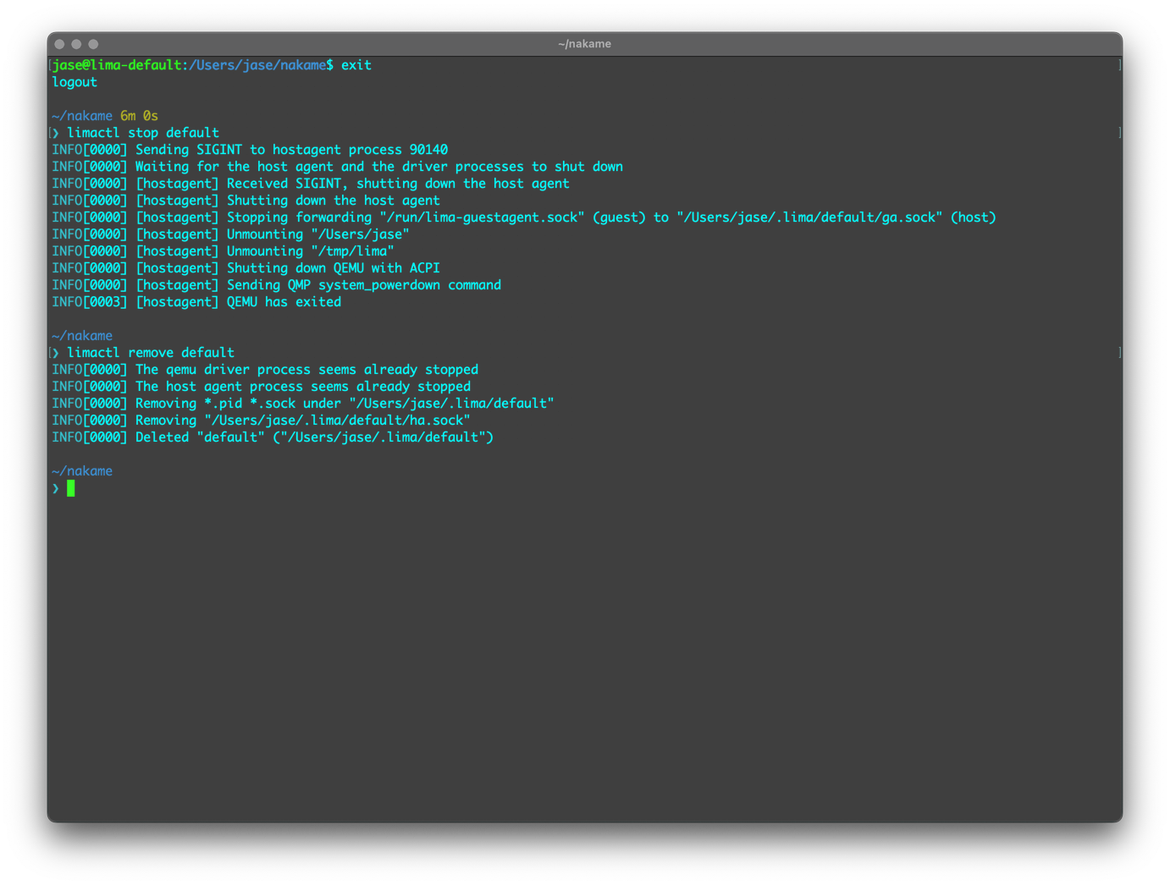Click the gray minimize button in title bar

(x=76, y=44)
